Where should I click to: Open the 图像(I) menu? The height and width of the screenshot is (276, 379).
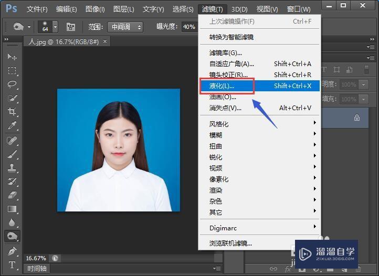click(x=95, y=9)
